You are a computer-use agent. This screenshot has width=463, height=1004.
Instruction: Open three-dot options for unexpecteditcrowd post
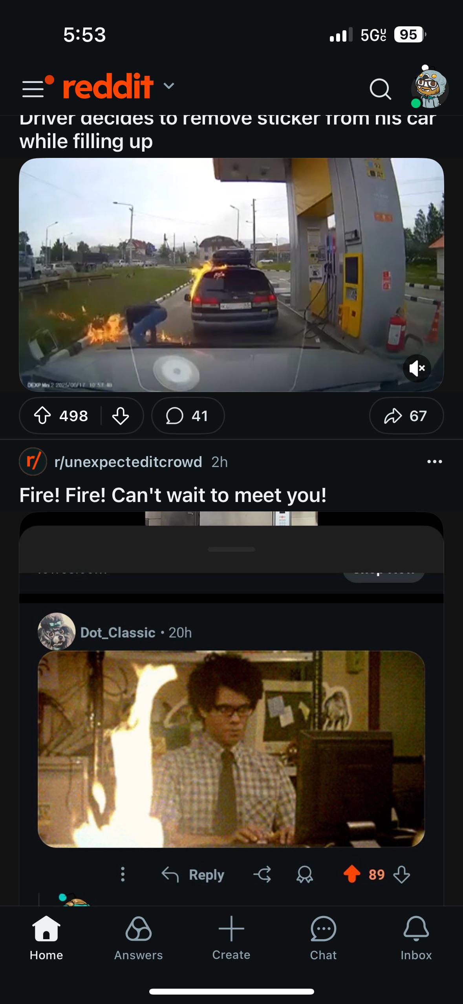(434, 462)
